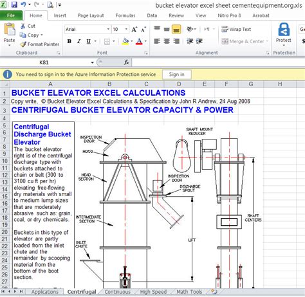
Task: Increase font size with Grow Font icon
Action: coord(134,30)
